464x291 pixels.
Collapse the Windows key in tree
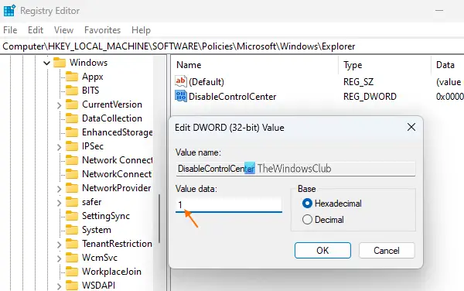tap(46, 63)
